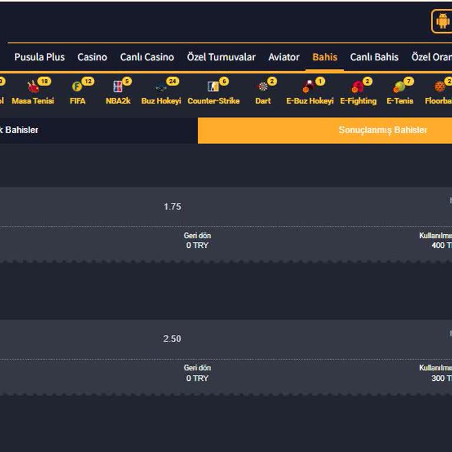The height and width of the screenshot is (452, 452).
Task: Open the bet row with 1.75 odds
Action: [172, 207]
